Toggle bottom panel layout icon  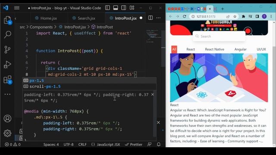point(116,8)
